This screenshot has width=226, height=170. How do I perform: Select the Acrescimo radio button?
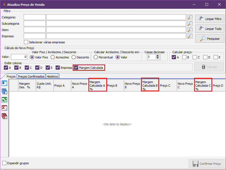(53, 57)
